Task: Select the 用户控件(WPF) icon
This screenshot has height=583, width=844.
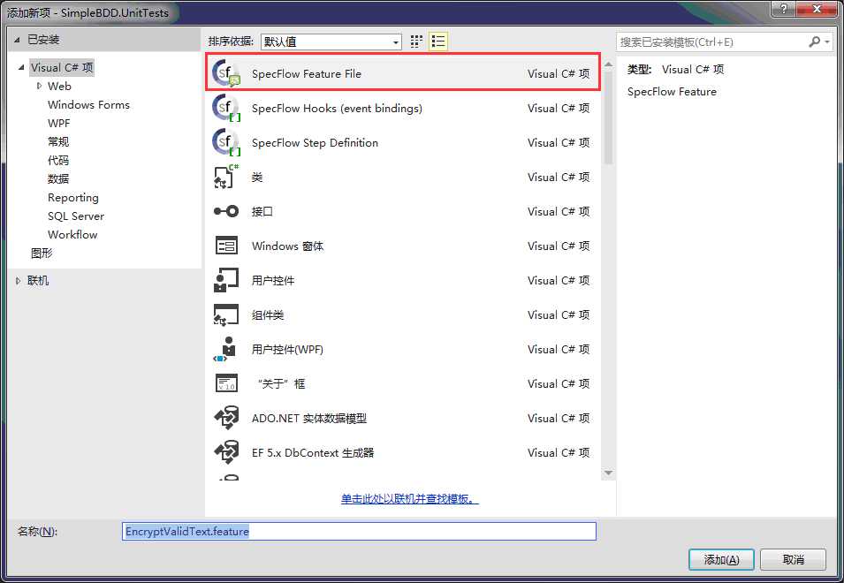Action: pos(226,349)
